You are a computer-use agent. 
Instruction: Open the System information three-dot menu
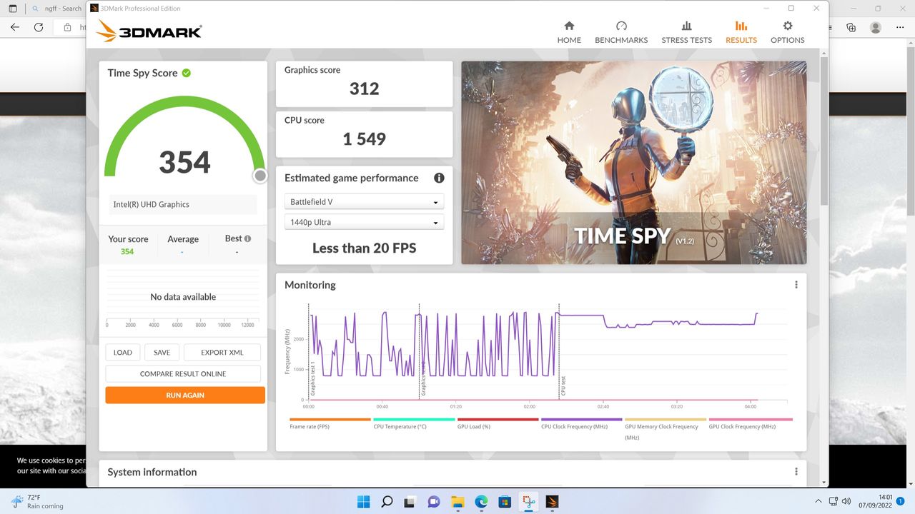pos(796,472)
